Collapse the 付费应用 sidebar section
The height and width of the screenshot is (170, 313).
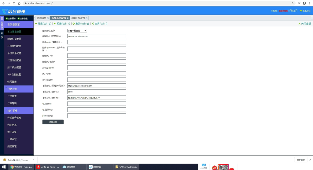click(x=19, y=89)
